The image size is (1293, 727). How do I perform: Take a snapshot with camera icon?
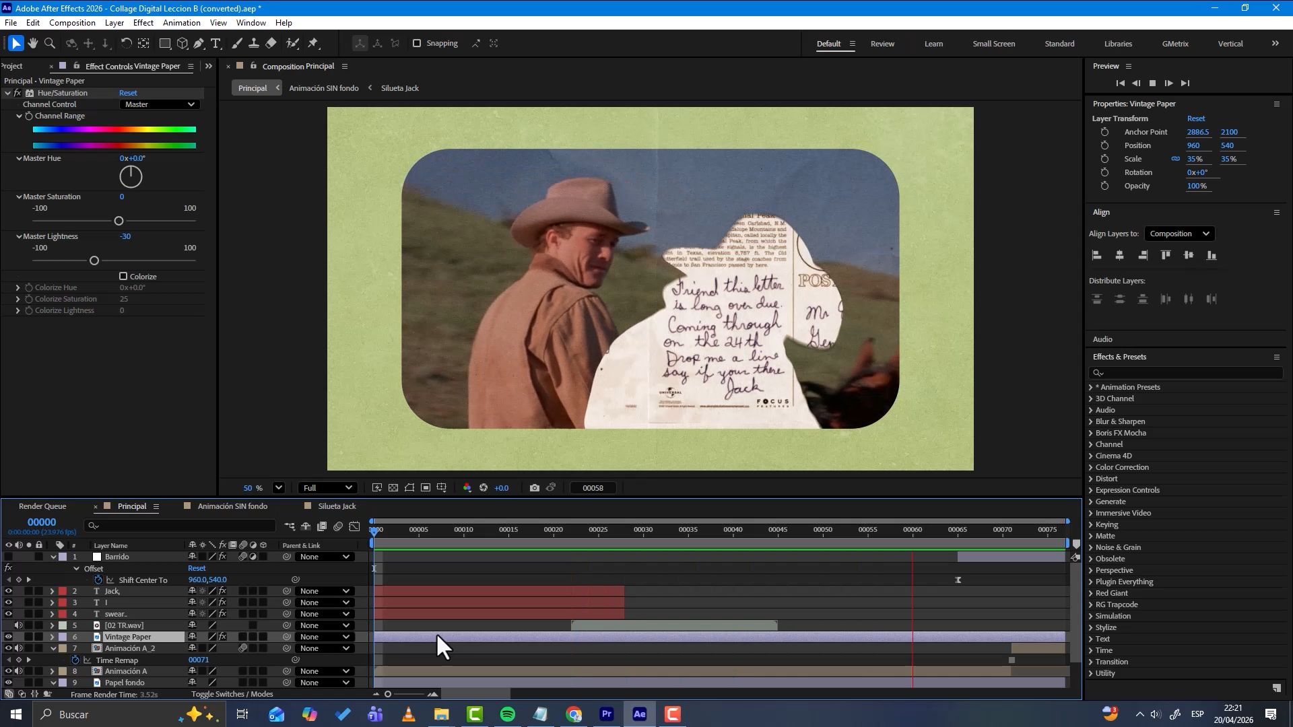click(535, 488)
